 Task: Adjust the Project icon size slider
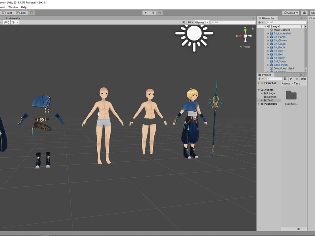298,229
